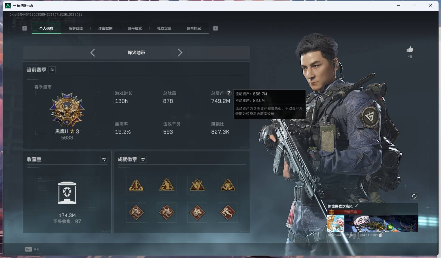Viewport: 441px width, 258px height.
Task: Select first red dragon badge, bottom row
Action: click(x=136, y=213)
